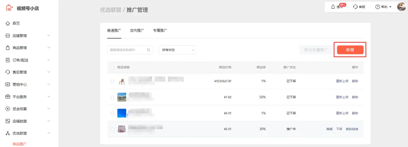Click 复制链接 for the 推广中 product
The height and width of the screenshot is (147, 408).
coord(352,129)
